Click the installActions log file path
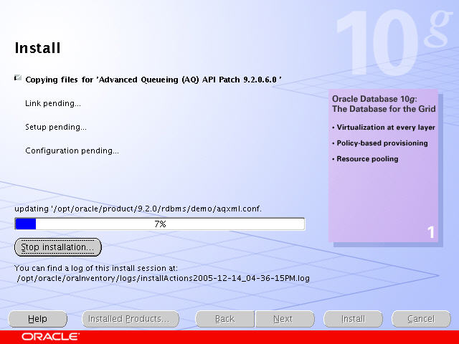This screenshot has height=344, width=459. (164, 278)
